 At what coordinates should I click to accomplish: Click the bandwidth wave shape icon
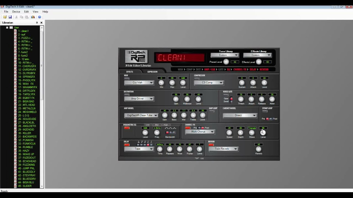tap(170, 128)
